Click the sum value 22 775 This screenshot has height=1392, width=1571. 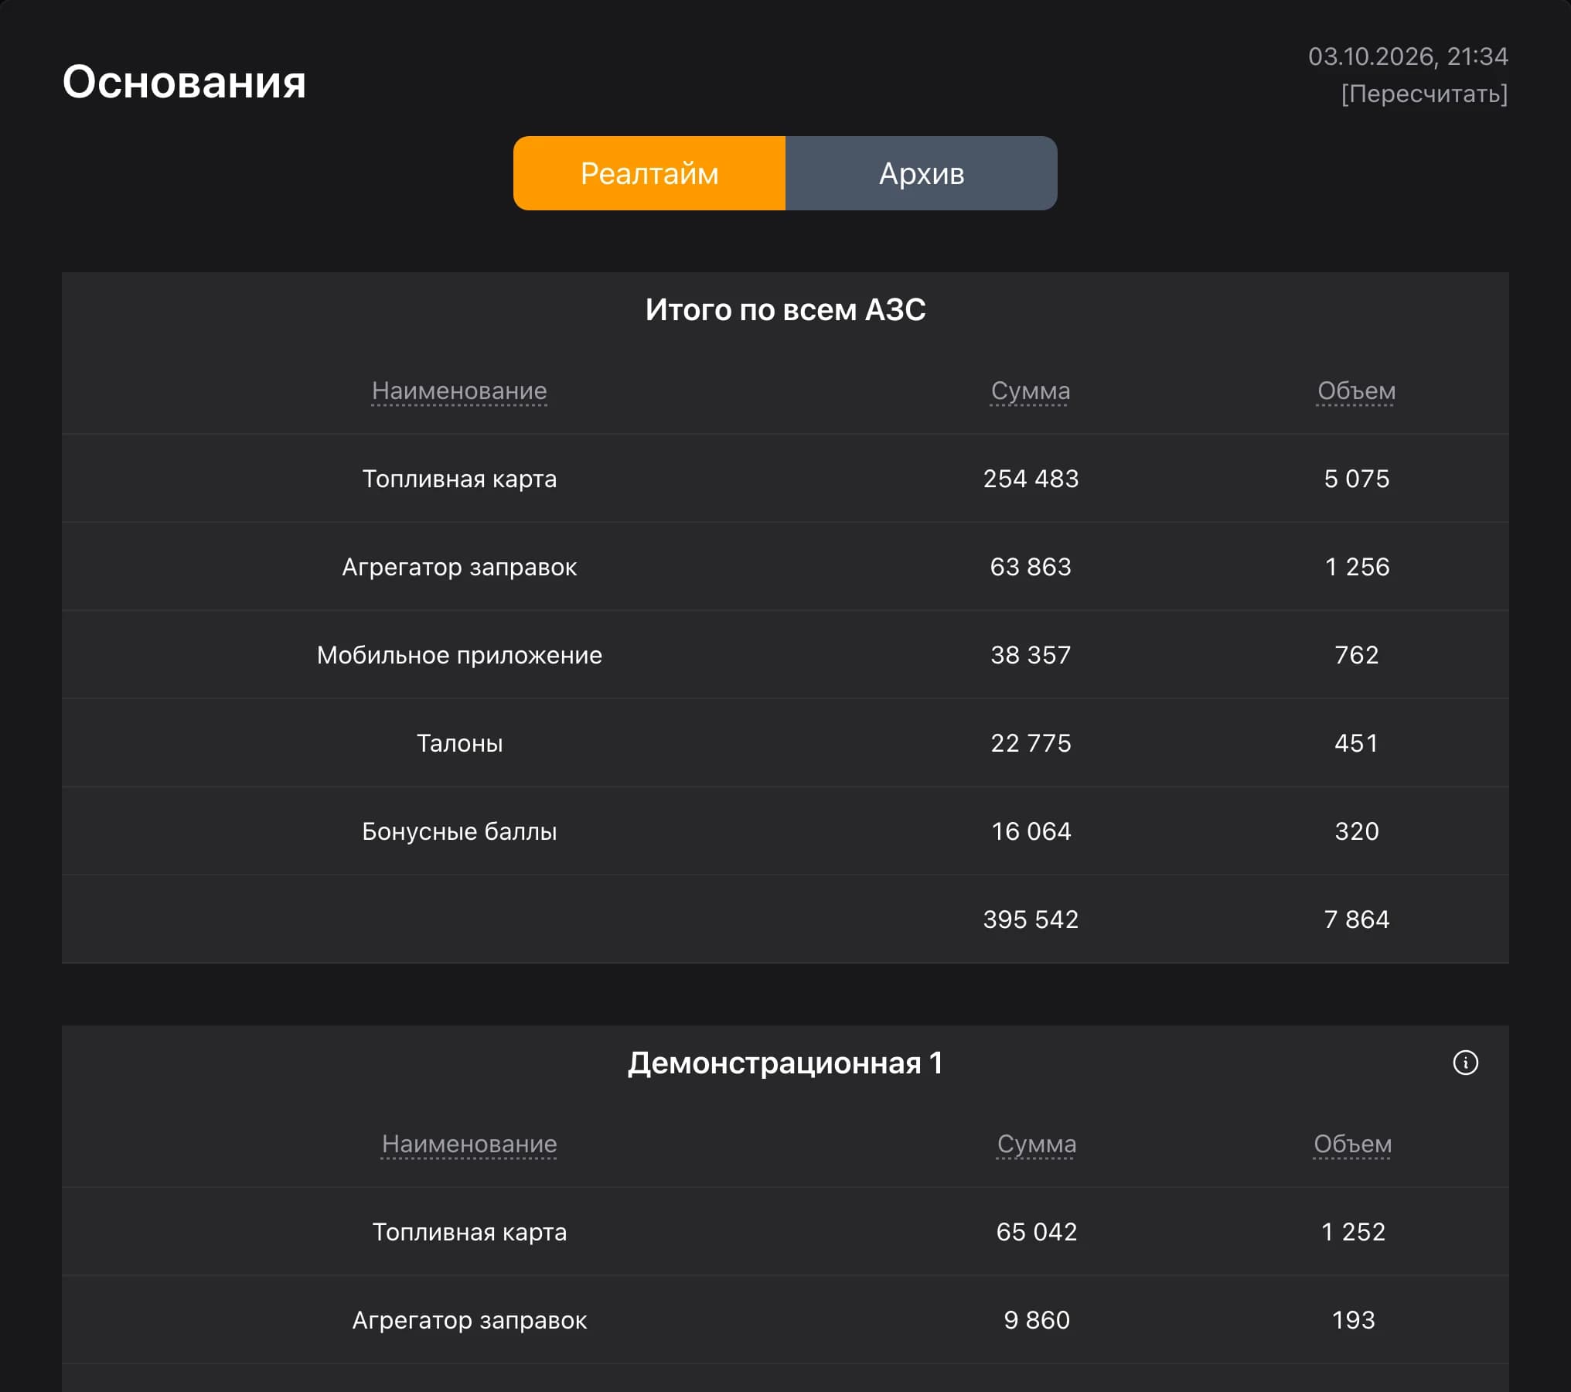click(x=1031, y=743)
